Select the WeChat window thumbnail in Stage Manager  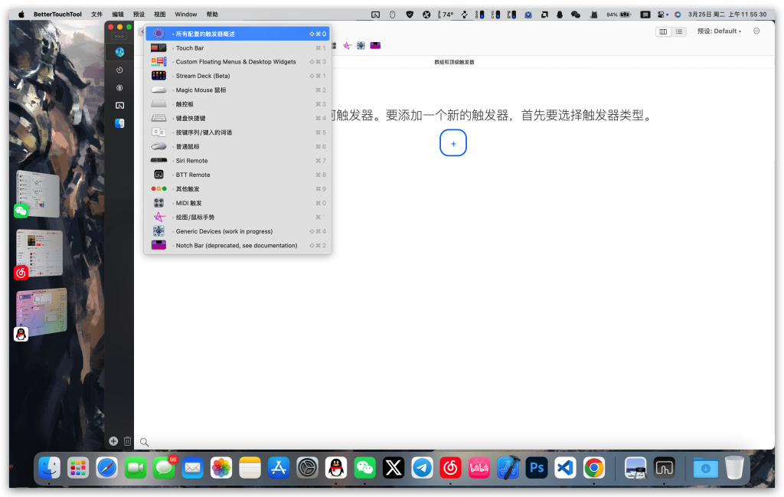click(38, 194)
